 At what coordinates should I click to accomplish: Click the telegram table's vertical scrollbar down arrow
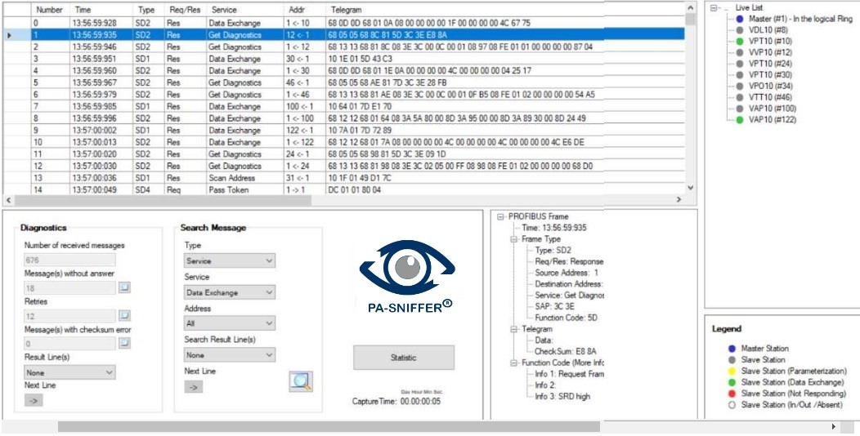691,188
